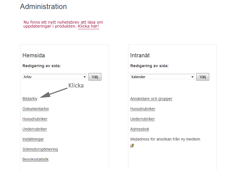Go to Underrubriker under Hemsida

pos(35,129)
